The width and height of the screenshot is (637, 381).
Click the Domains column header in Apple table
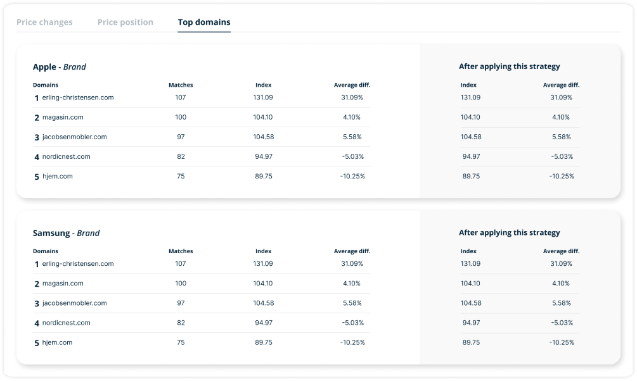46,85
